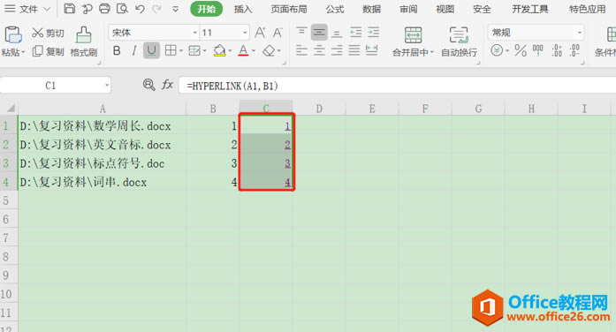Click the Save icon in quick toolbar
616x332 pixels.
point(70,9)
